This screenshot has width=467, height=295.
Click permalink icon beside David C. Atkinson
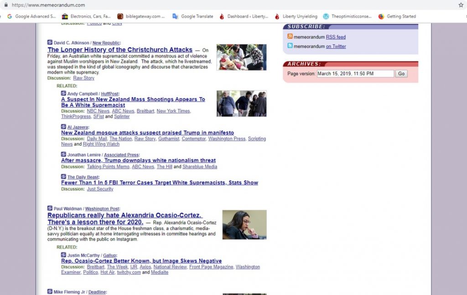click(x=50, y=42)
